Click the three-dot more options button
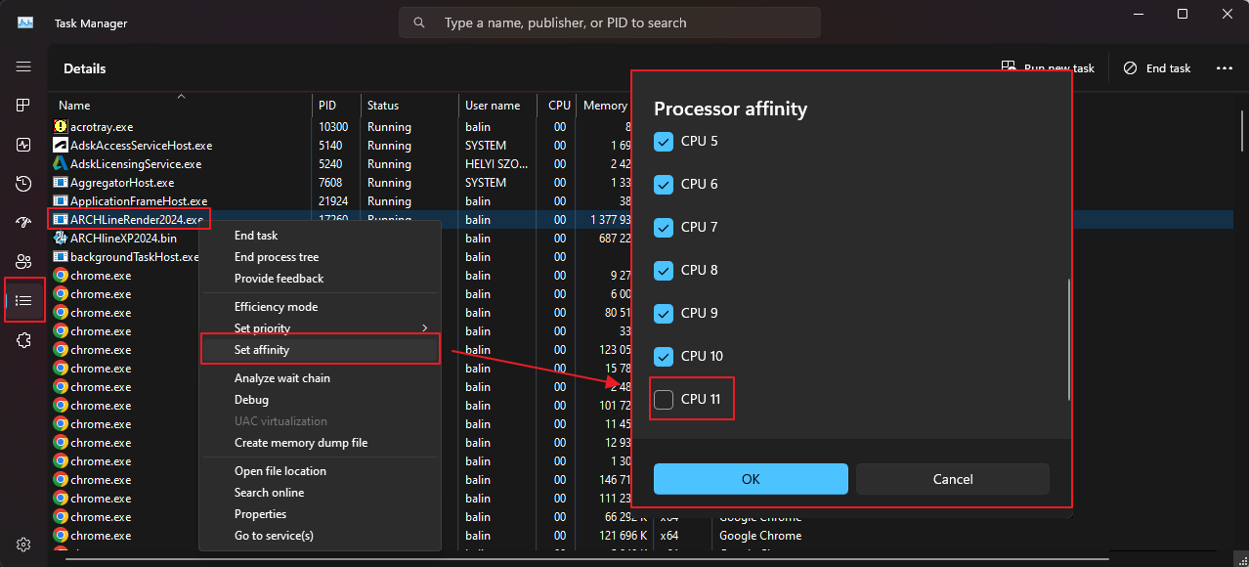 pos(1224,68)
